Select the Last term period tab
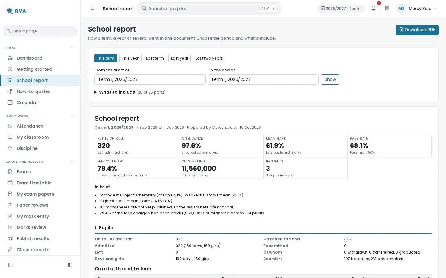Image resolution: width=446 pixels, height=278 pixels. click(x=155, y=58)
